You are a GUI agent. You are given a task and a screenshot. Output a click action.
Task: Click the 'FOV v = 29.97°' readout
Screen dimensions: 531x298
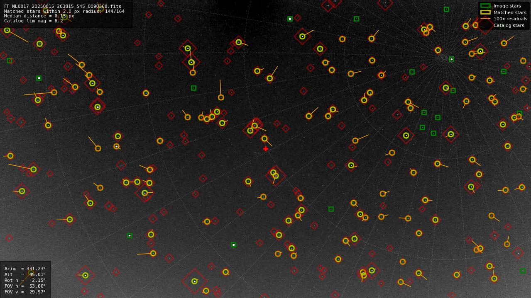tap(25, 292)
